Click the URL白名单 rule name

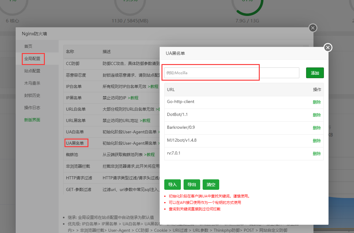click(76, 109)
